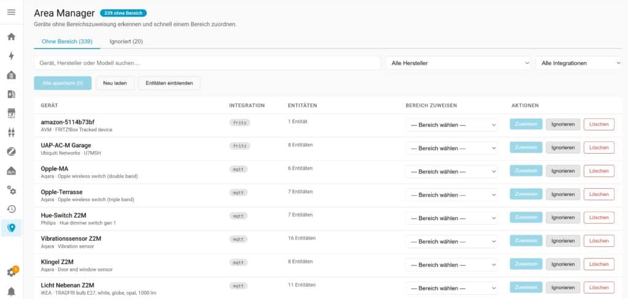Open the compass icon in sidebar
The width and height of the screenshot is (628, 299).
11,152
